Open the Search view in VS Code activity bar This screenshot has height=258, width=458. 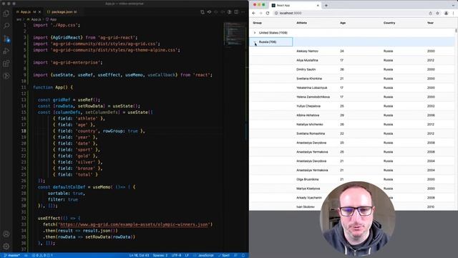[6, 26]
